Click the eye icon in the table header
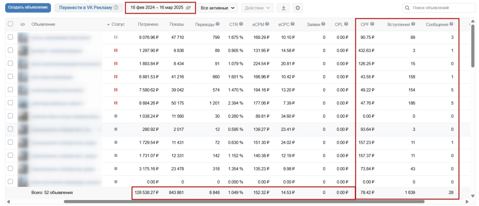The width and height of the screenshot is (479, 206). click(22, 24)
